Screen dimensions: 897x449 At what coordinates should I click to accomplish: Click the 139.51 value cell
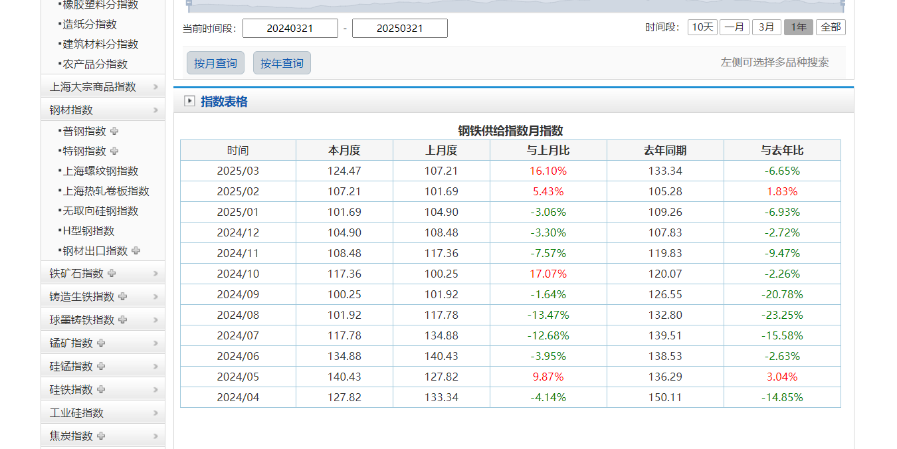pyautogui.click(x=665, y=335)
